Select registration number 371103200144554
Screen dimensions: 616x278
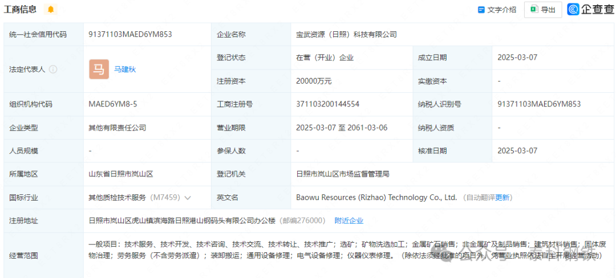[327, 104]
